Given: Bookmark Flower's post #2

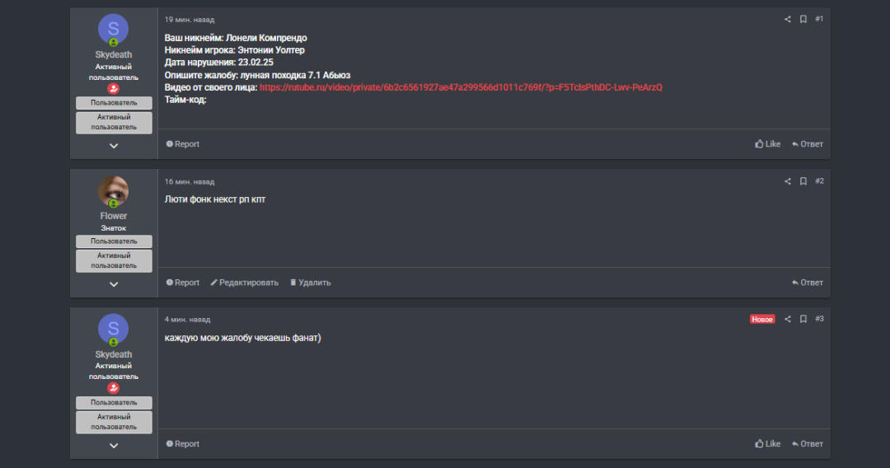Looking at the screenshot, I should 803,181.
